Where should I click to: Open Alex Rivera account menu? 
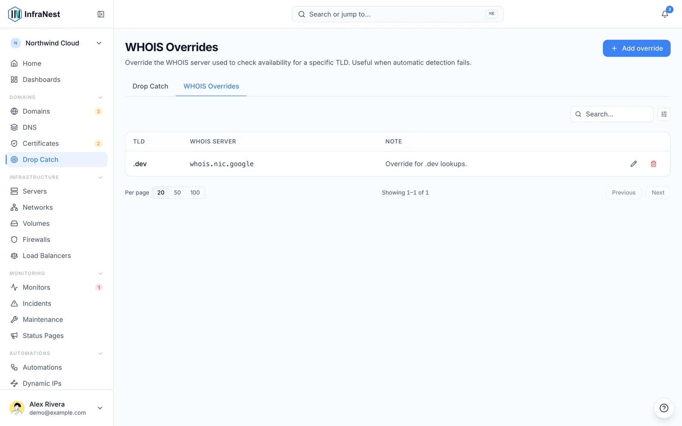coord(57,408)
